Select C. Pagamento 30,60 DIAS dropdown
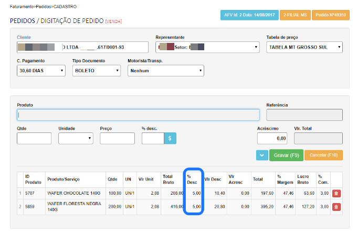The height and width of the screenshot is (235, 357). point(41,71)
